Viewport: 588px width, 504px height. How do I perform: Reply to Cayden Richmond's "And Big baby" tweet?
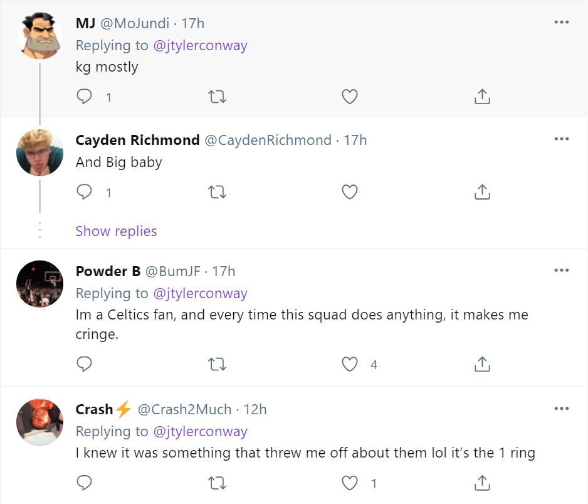[84, 192]
